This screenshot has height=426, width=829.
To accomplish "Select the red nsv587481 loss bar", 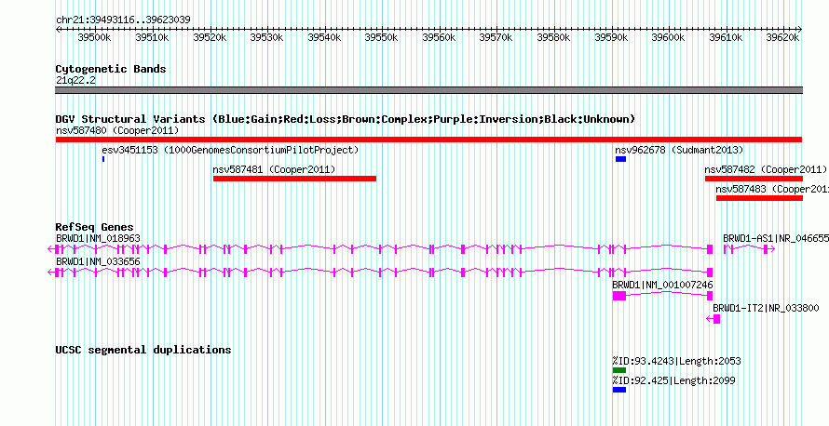I will pos(294,179).
